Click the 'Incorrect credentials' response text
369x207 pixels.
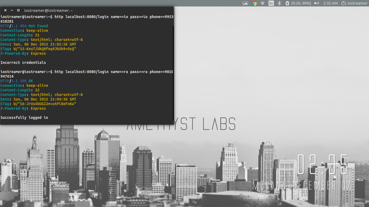(x=23, y=63)
